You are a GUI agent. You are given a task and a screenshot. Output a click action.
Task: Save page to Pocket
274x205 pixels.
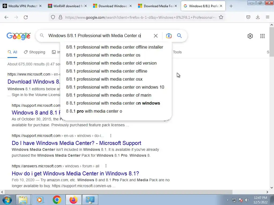coord(248,17)
